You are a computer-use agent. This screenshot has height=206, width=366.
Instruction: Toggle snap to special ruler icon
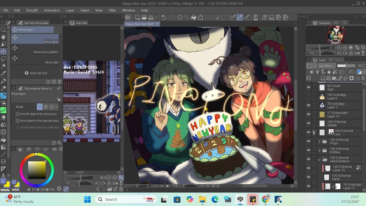(x=239, y=17)
